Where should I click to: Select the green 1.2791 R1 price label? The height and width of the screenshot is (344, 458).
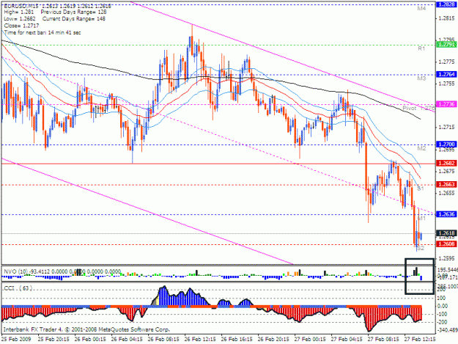tap(446, 45)
